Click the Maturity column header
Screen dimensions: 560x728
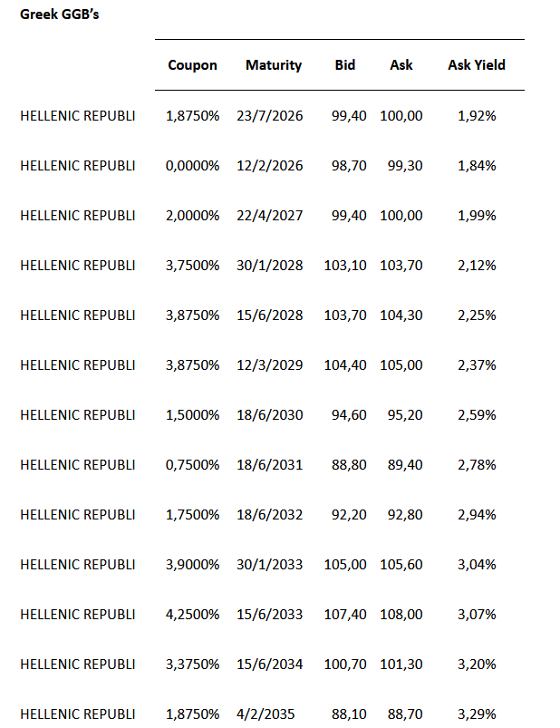274,65
